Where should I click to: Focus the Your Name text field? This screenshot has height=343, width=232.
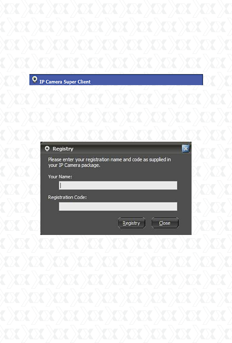[118, 185]
